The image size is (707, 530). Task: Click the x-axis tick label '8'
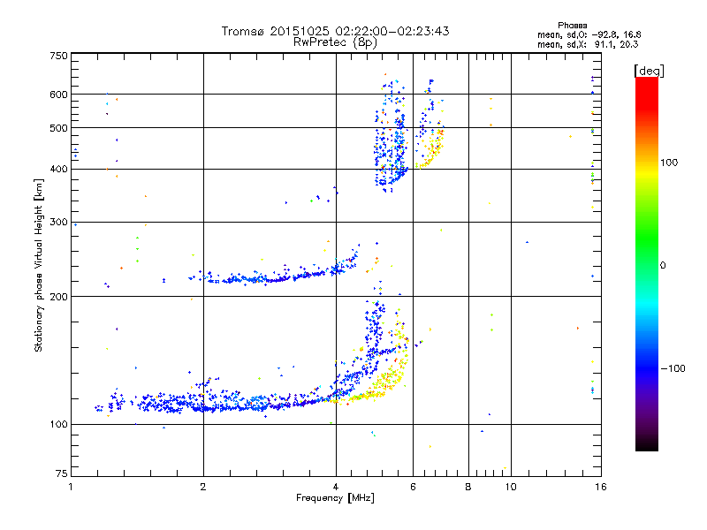pos(468,487)
